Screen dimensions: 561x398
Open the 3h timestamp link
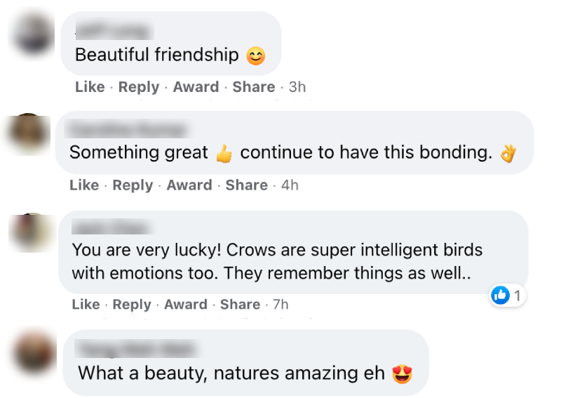(x=297, y=87)
